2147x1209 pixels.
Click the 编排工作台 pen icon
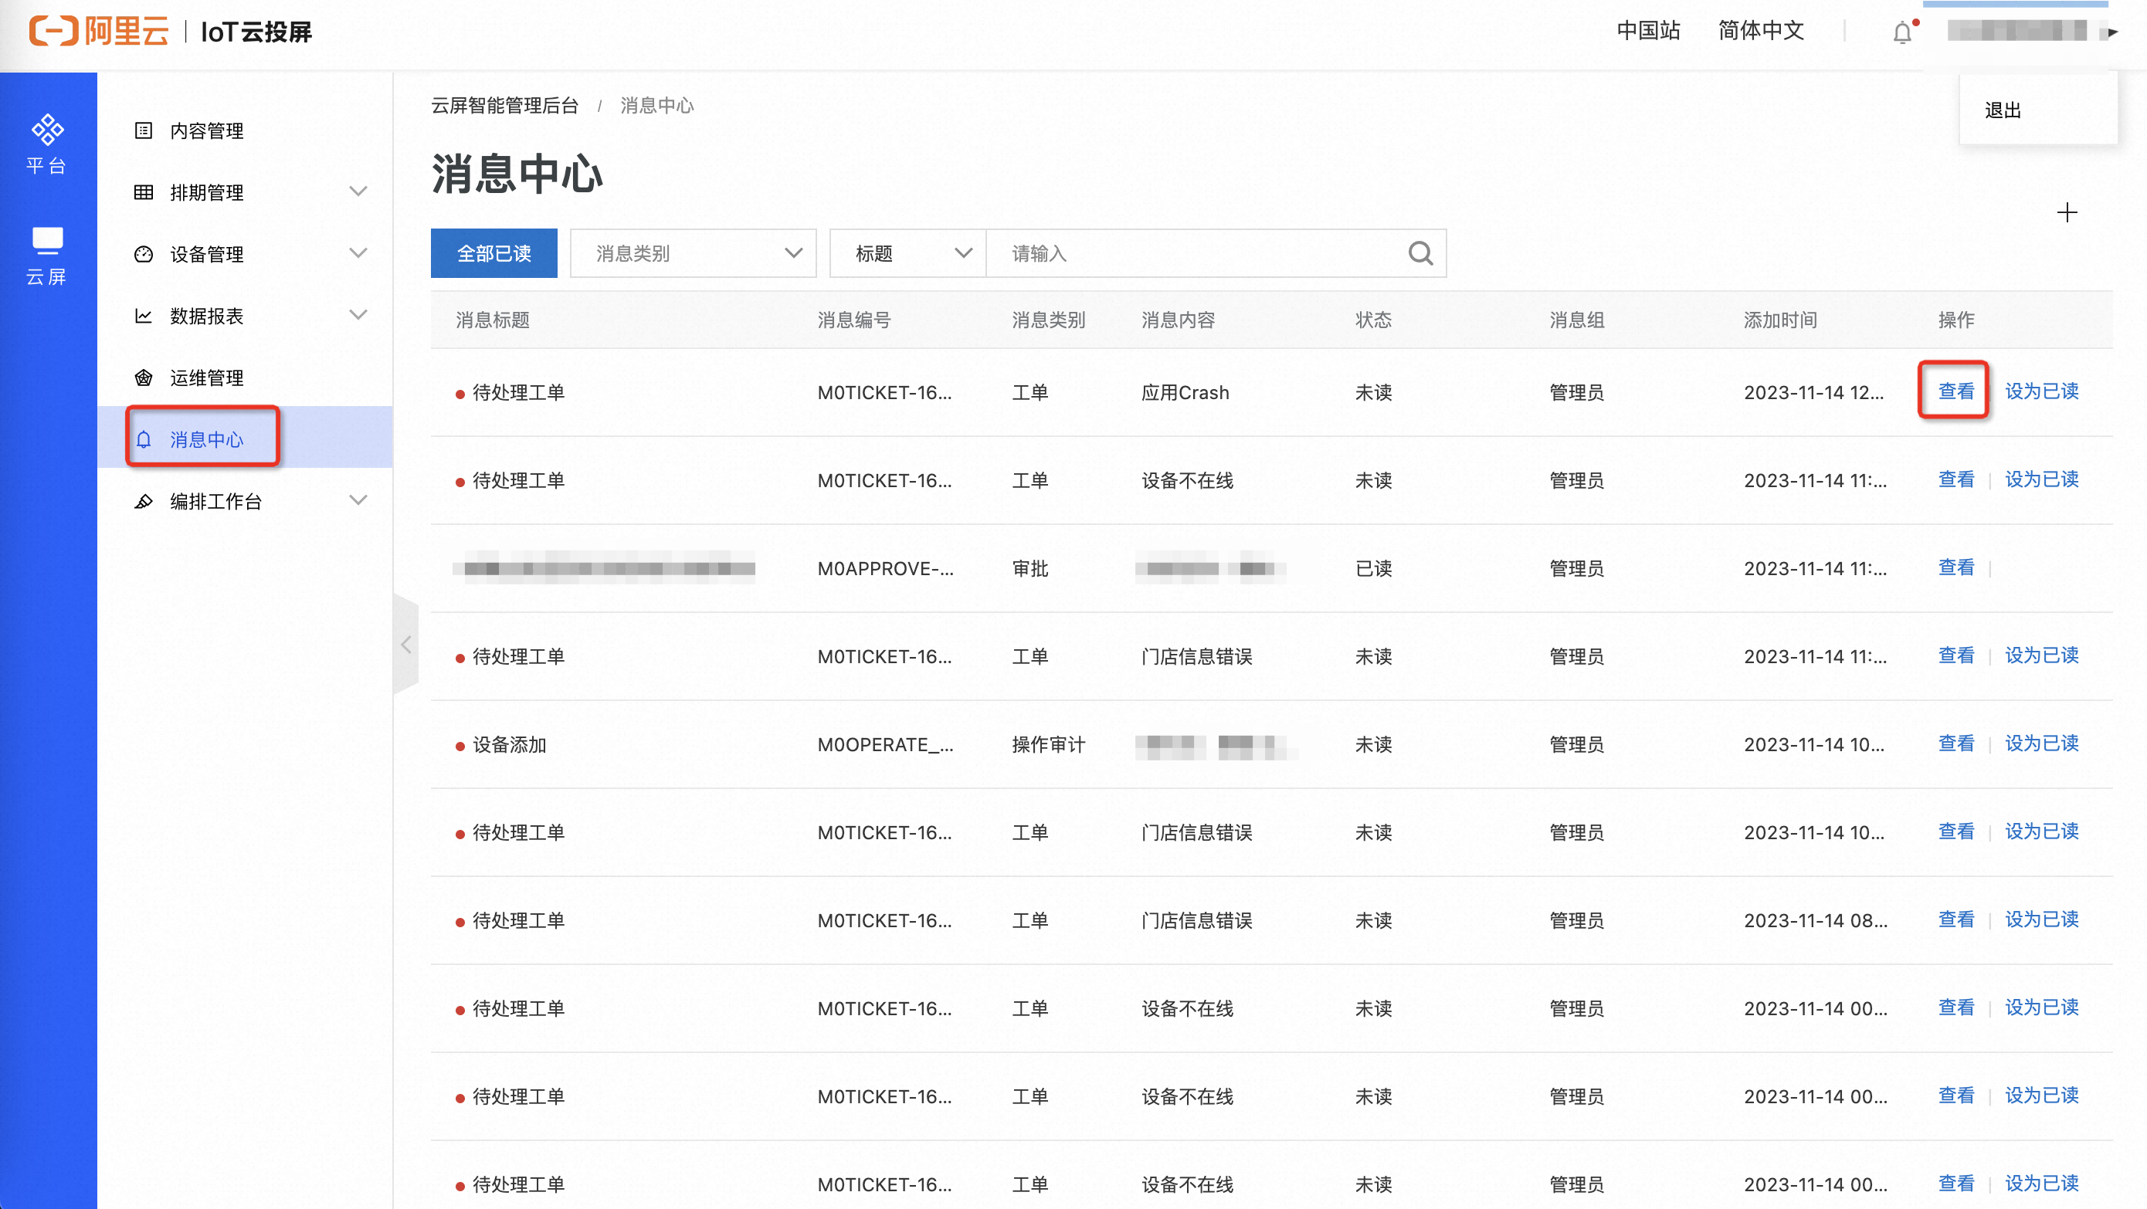144,501
